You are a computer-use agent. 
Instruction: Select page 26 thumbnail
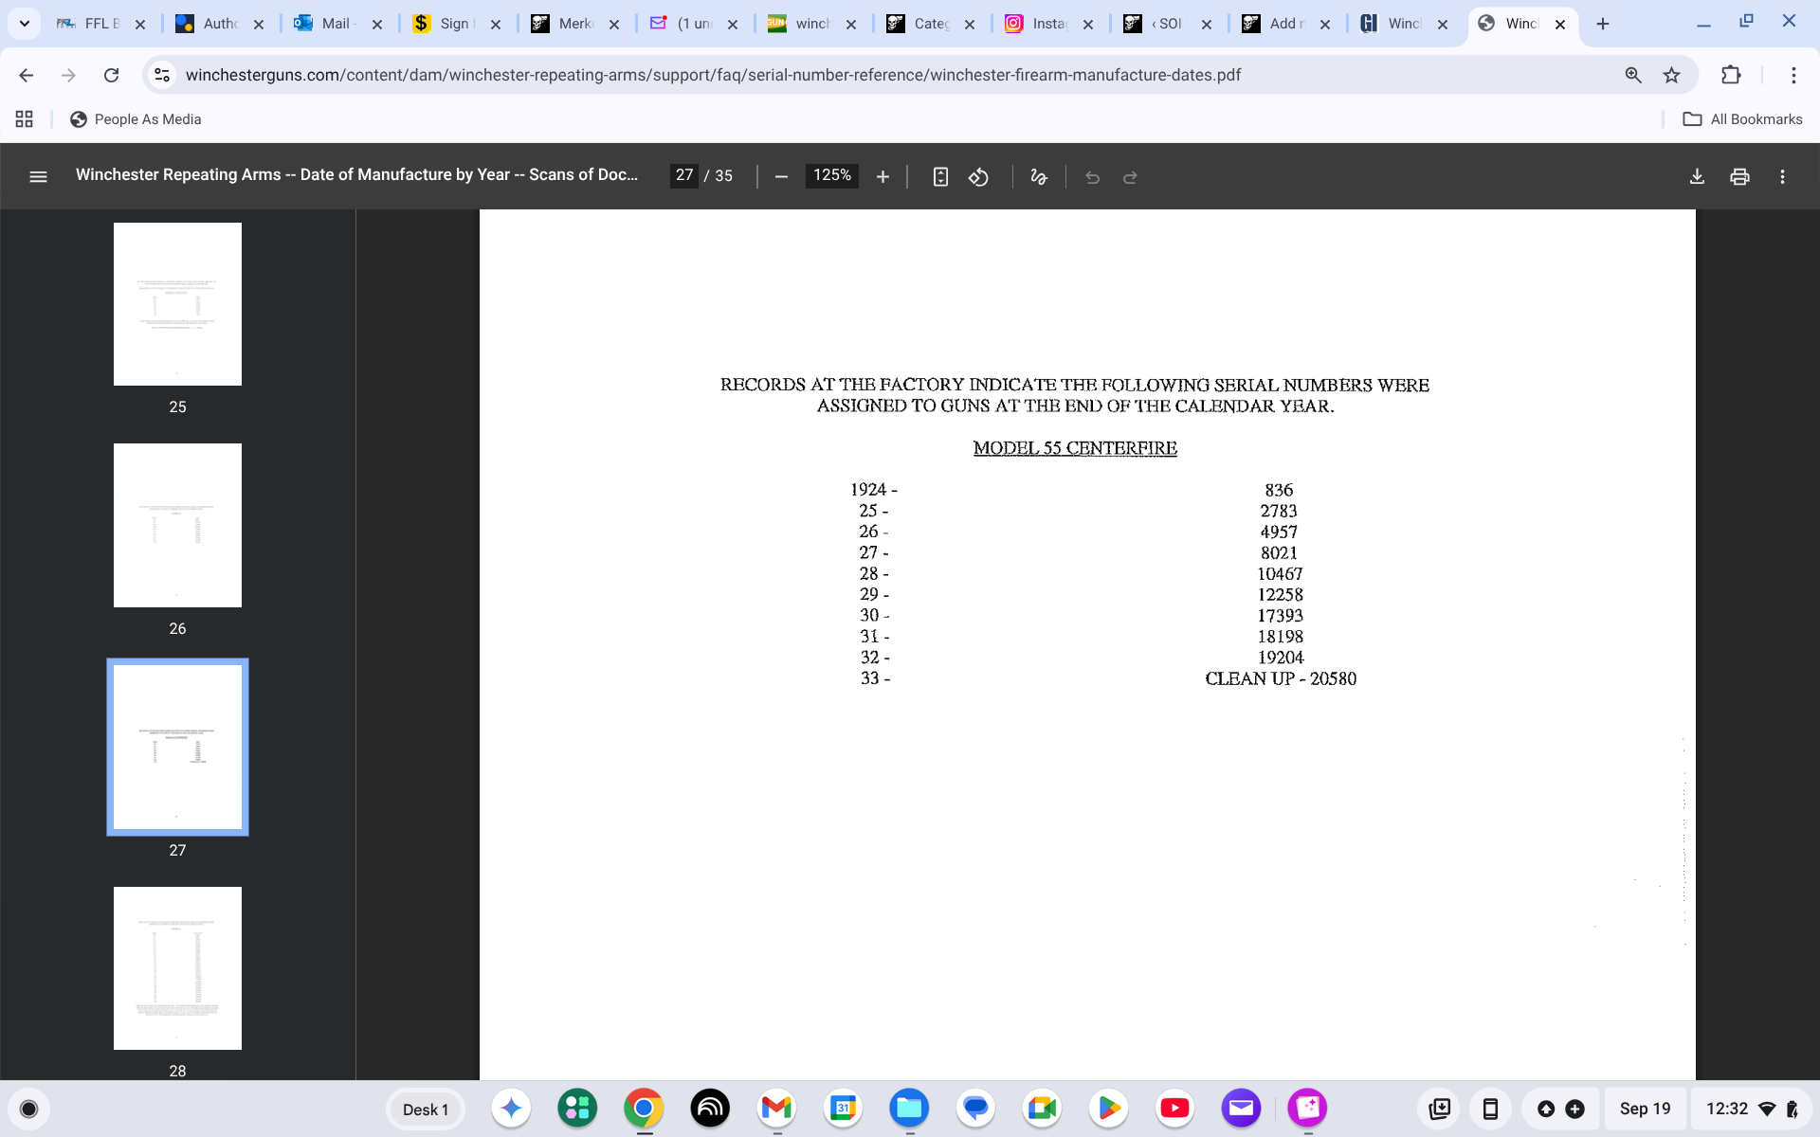point(177,525)
